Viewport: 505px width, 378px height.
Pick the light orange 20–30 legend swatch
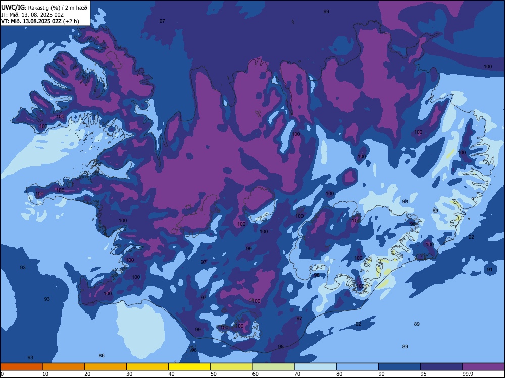coord(106,367)
